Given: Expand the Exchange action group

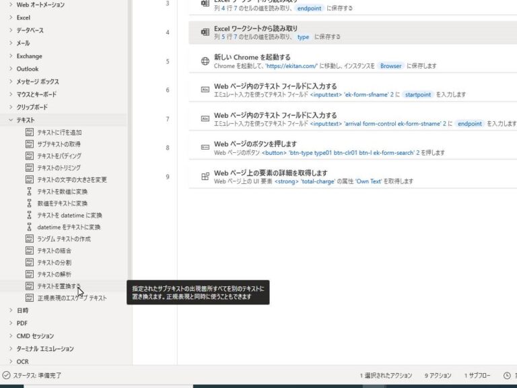Looking at the screenshot, I should click(11, 56).
